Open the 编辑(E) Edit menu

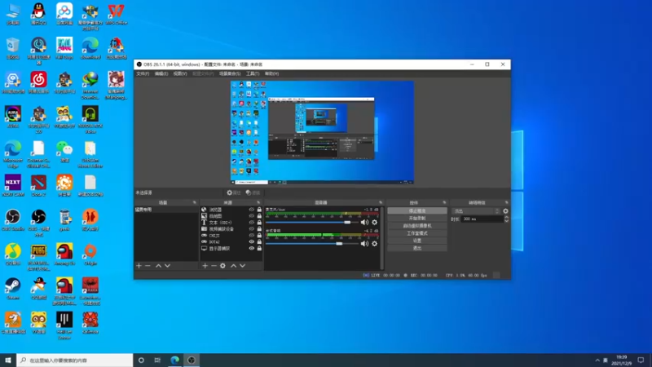click(x=161, y=73)
